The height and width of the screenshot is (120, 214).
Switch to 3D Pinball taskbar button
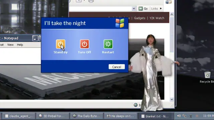[53, 116]
